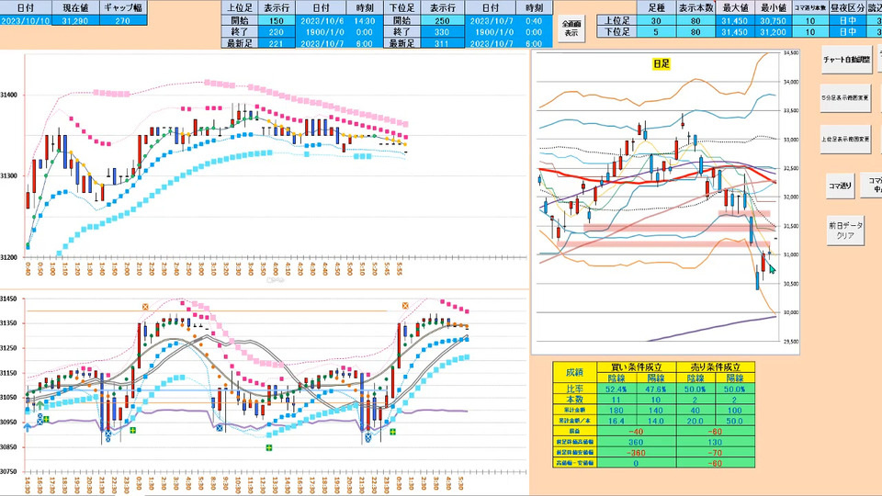Image resolution: width=882 pixels, height=496 pixels.
Task: Select the 下位足 最新足 value 311
Action: click(x=442, y=43)
